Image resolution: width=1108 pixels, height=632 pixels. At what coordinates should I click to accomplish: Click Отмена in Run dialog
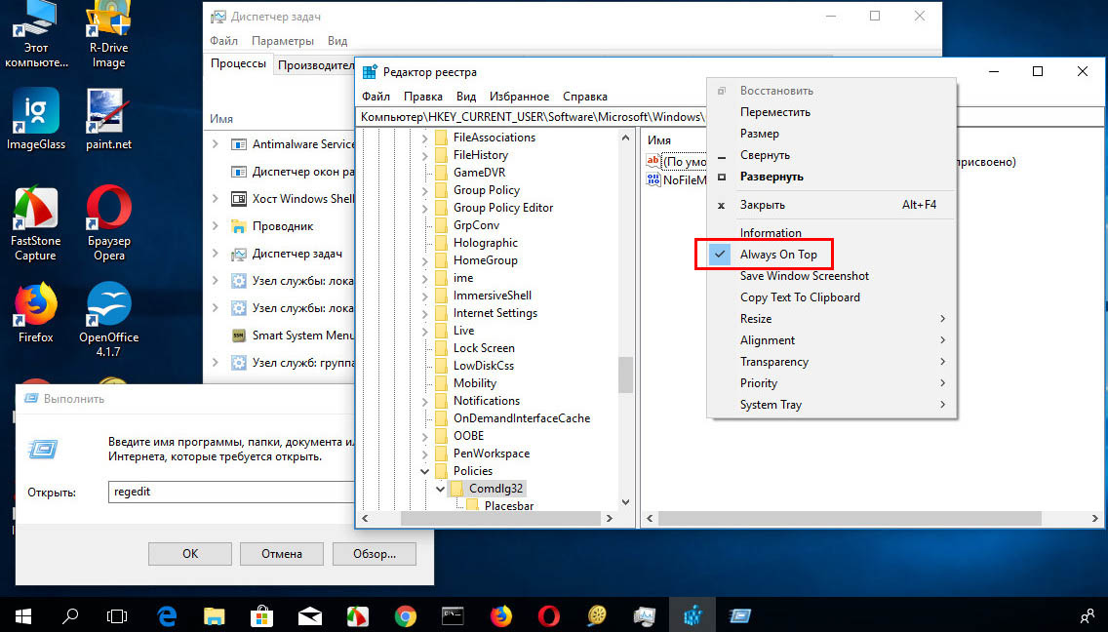282,554
